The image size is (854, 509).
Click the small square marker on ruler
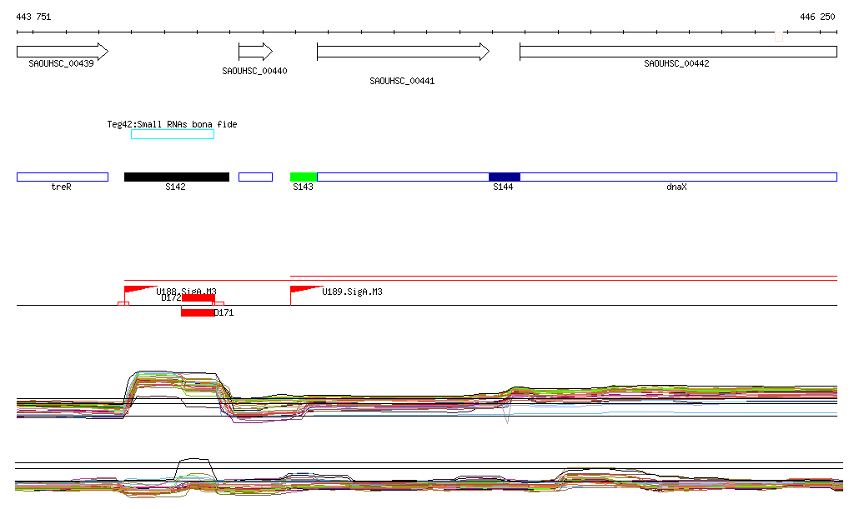pos(779,36)
